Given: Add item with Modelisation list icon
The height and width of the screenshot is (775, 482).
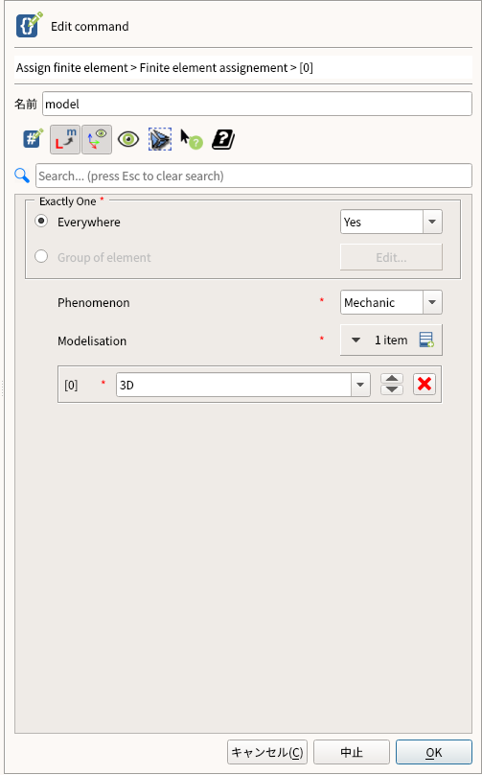Looking at the screenshot, I should pyautogui.click(x=426, y=341).
